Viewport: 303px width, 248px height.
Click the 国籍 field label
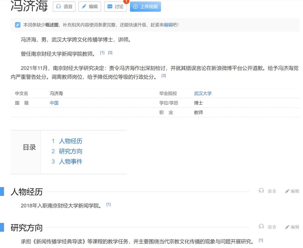point(22,103)
